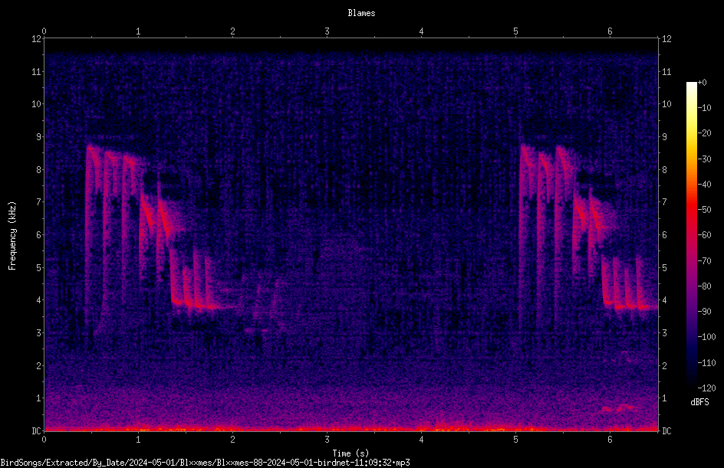Click the Blames title text

coord(361,13)
